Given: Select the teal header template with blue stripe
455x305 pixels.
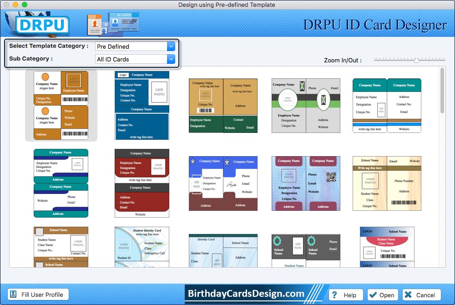Looking at the screenshot, I should tap(387, 106).
